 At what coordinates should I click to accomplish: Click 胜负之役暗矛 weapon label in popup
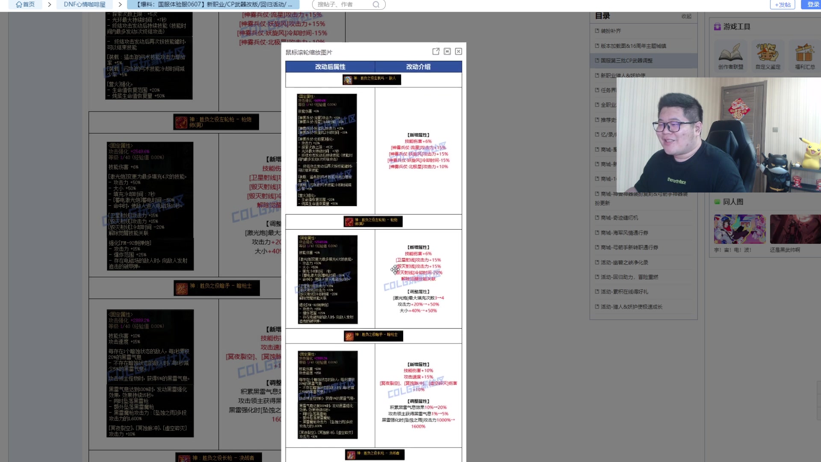373,336
